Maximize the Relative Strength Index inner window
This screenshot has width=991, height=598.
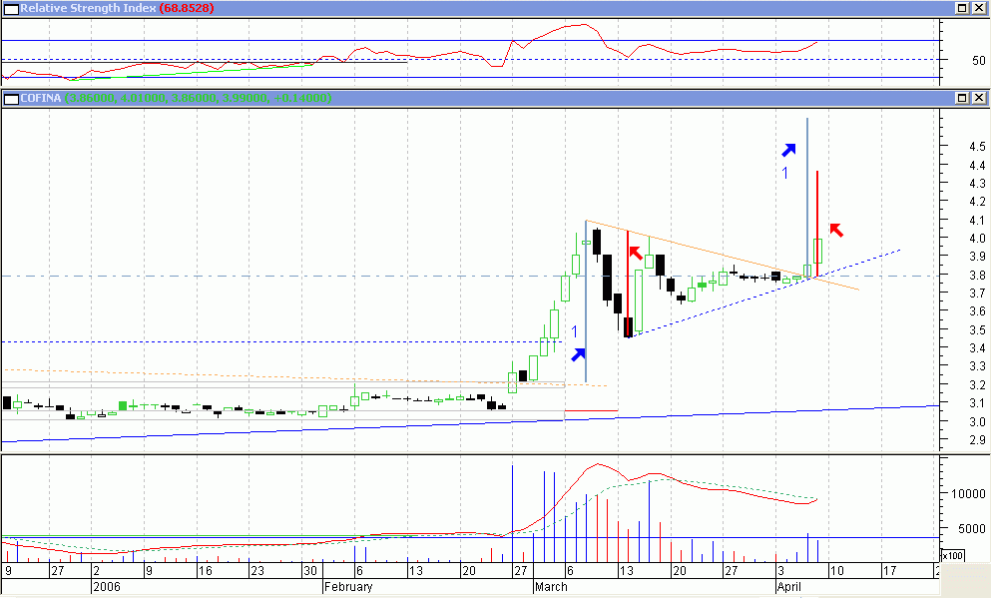[962, 8]
